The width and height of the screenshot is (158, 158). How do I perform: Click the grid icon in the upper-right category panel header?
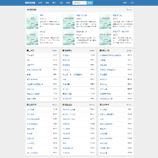pos(101,50)
